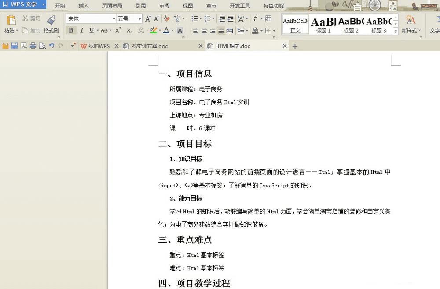Apply bulleted list
The height and width of the screenshot is (289, 440).
tap(195, 19)
